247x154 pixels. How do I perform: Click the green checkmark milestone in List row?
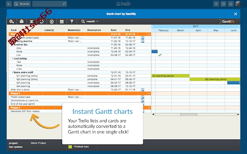(160, 55)
